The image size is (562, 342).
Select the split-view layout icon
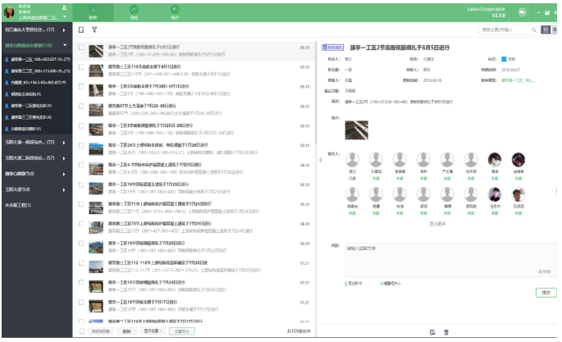(546, 30)
